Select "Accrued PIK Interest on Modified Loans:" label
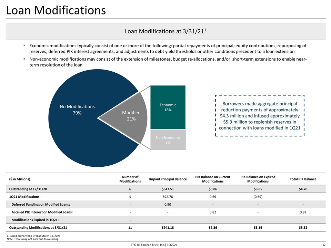The image size is (331, 248). (42, 212)
